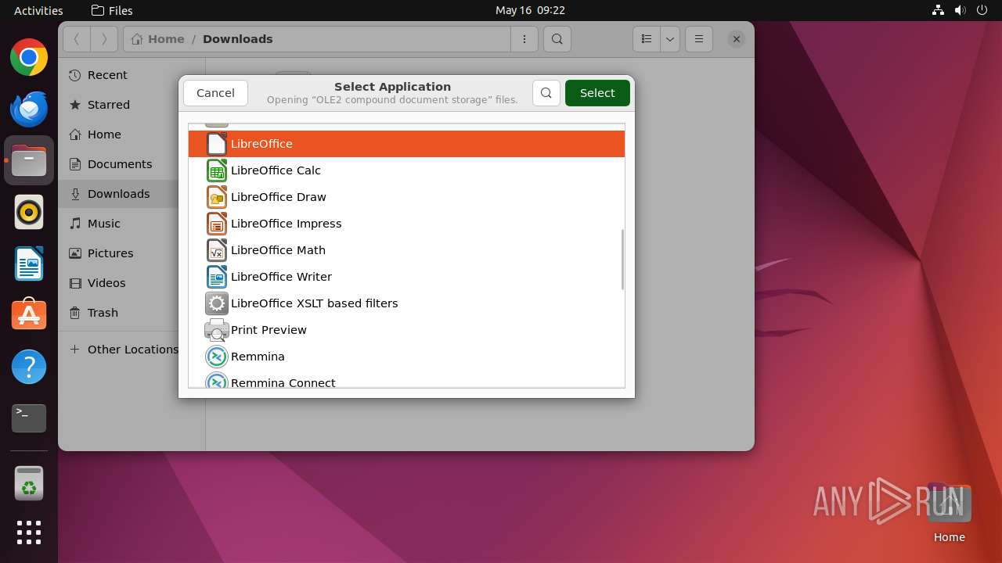
Task: Open the Files path options menu
Action: click(x=524, y=39)
